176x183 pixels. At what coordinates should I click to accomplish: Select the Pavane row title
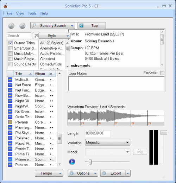point(21,122)
